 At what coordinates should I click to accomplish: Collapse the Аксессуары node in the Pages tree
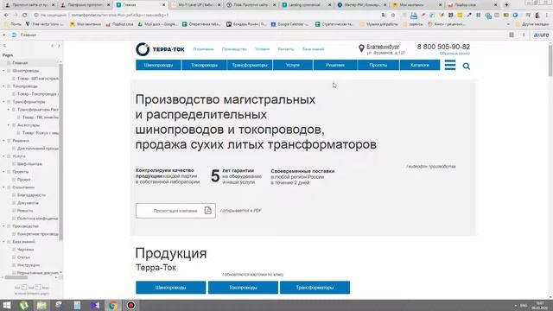(9, 125)
